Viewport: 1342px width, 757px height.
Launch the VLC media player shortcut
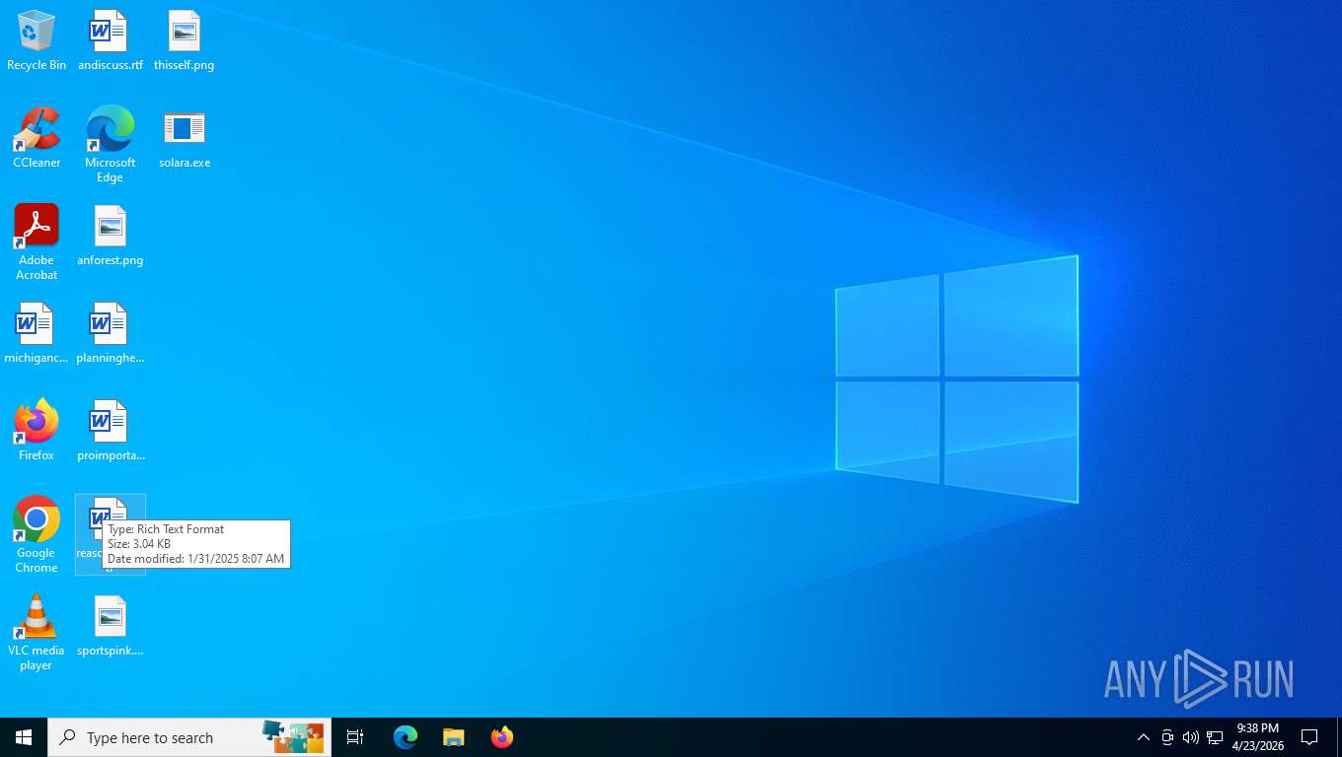[37, 633]
